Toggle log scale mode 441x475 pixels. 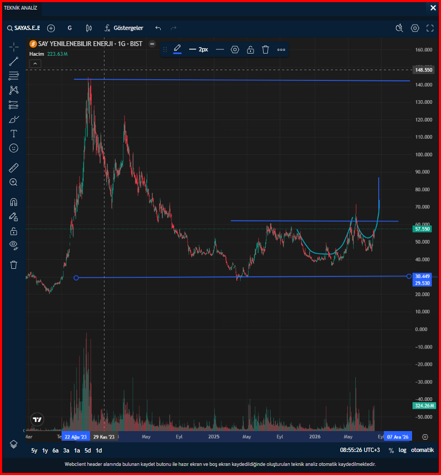click(x=402, y=450)
